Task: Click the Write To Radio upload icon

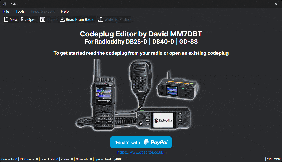Action: pos(101,19)
